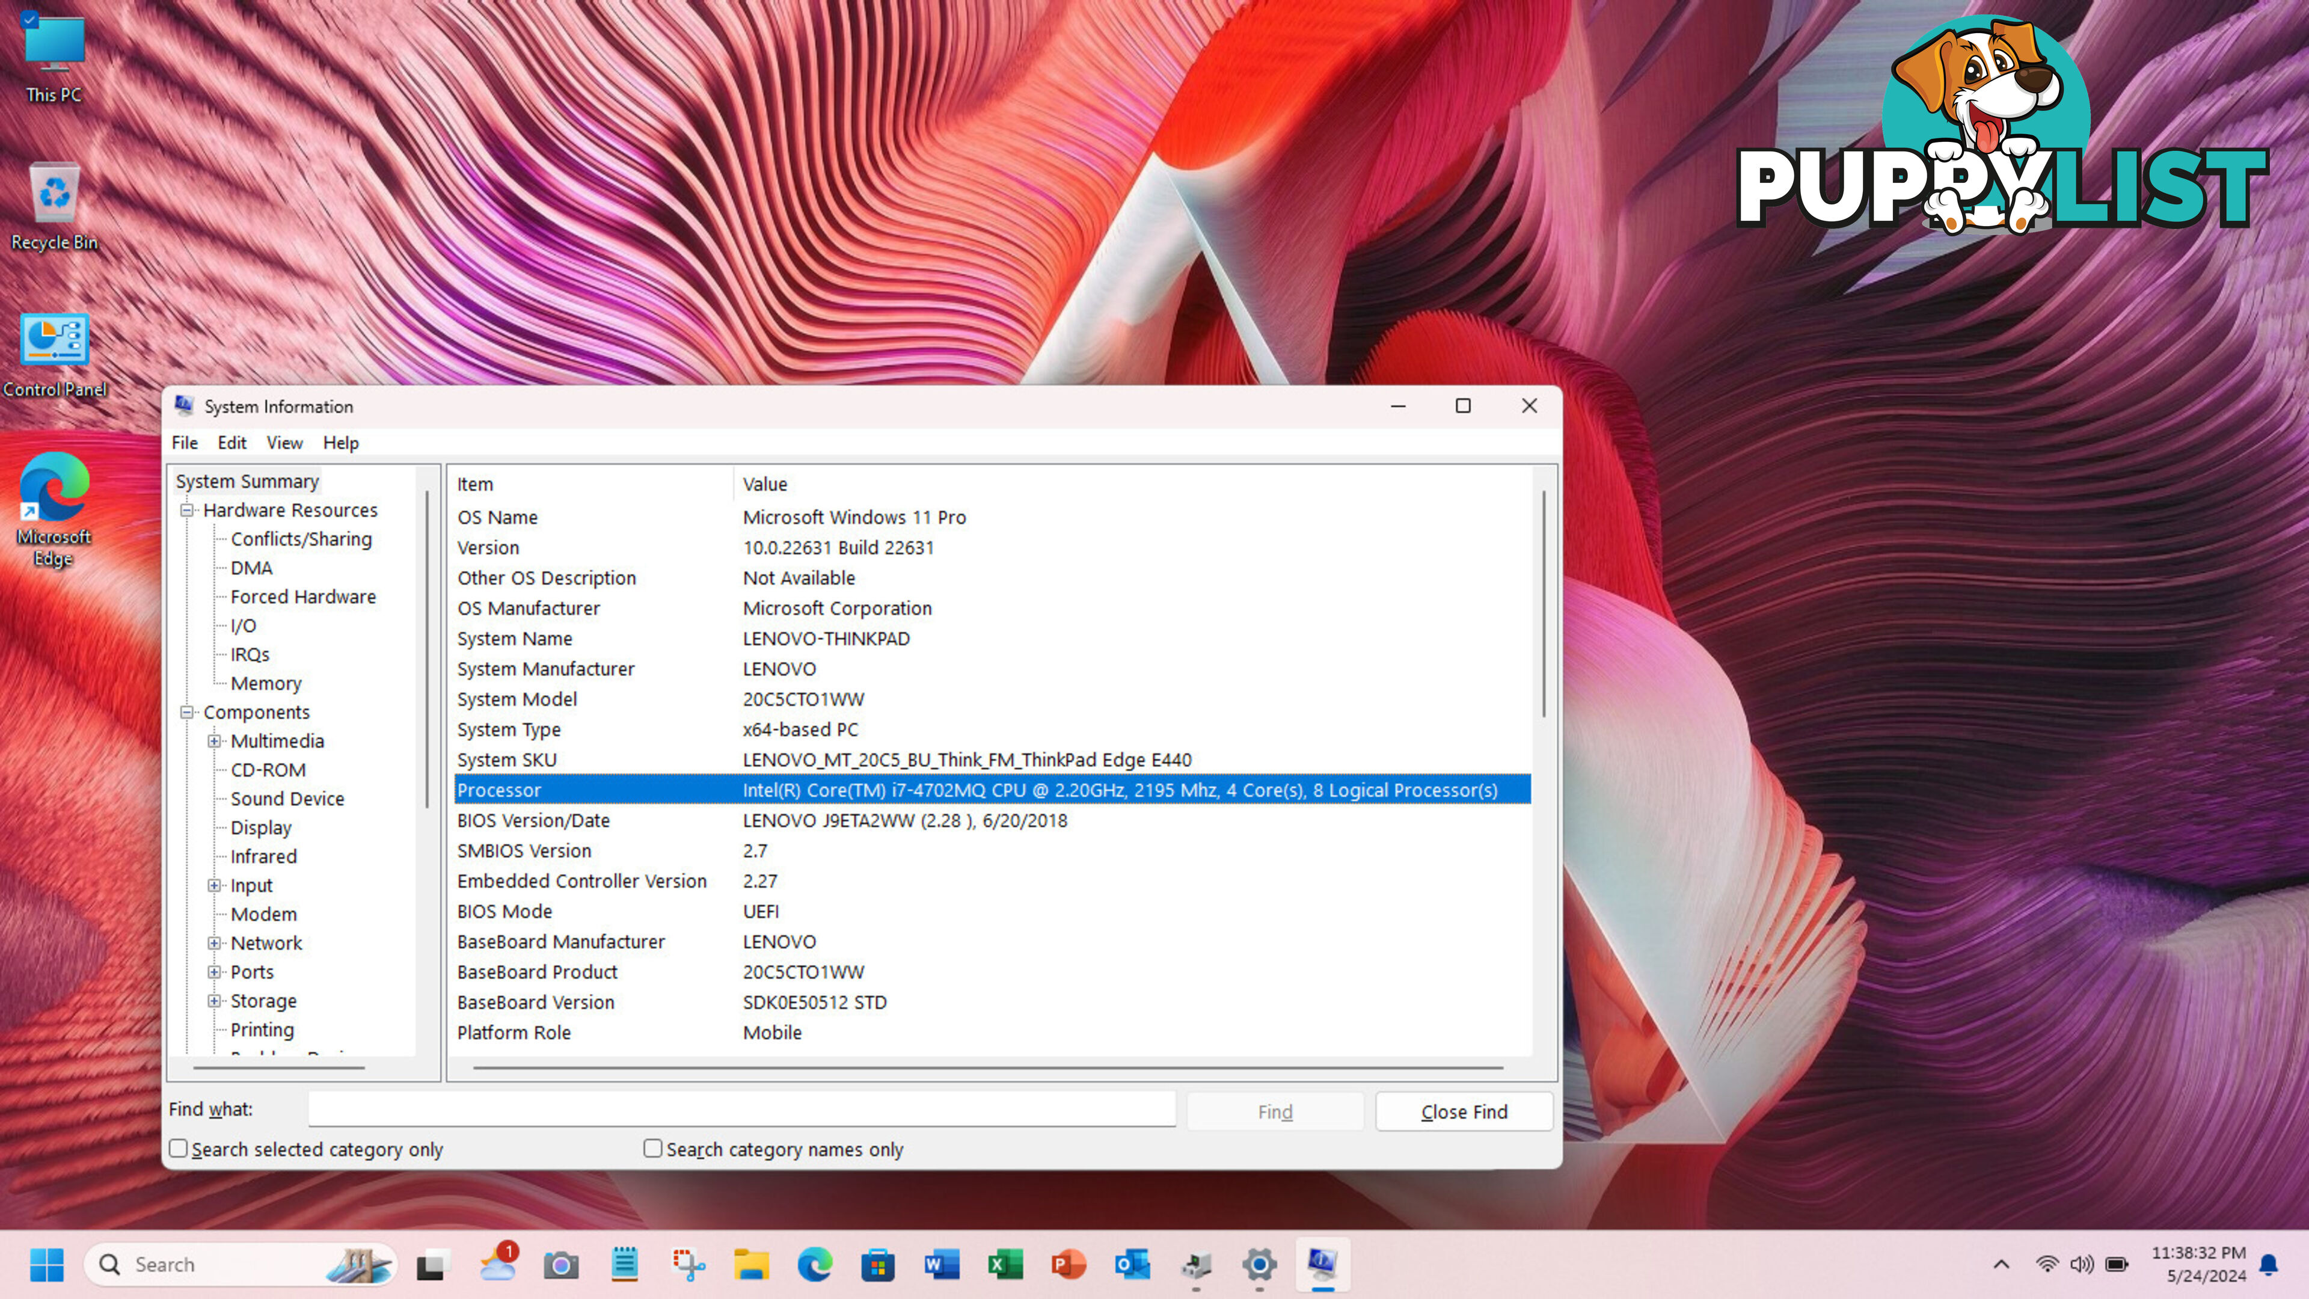Enable Search selected category only checkbox

177,1148
